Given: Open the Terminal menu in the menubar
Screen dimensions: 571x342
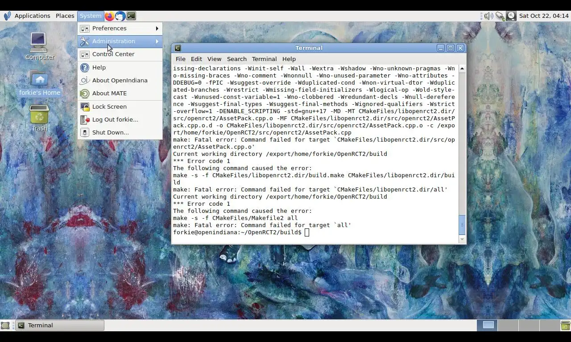Looking at the screenshot, I should tap(264, 59).
